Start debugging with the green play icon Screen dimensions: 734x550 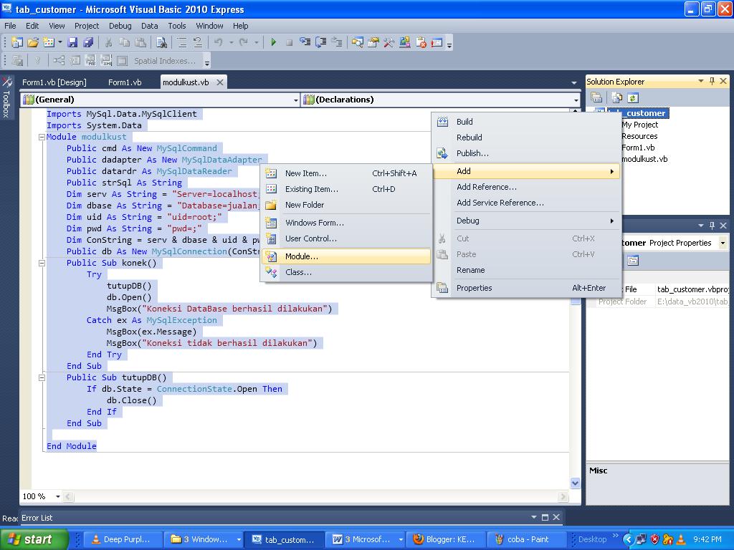[273, 42]
